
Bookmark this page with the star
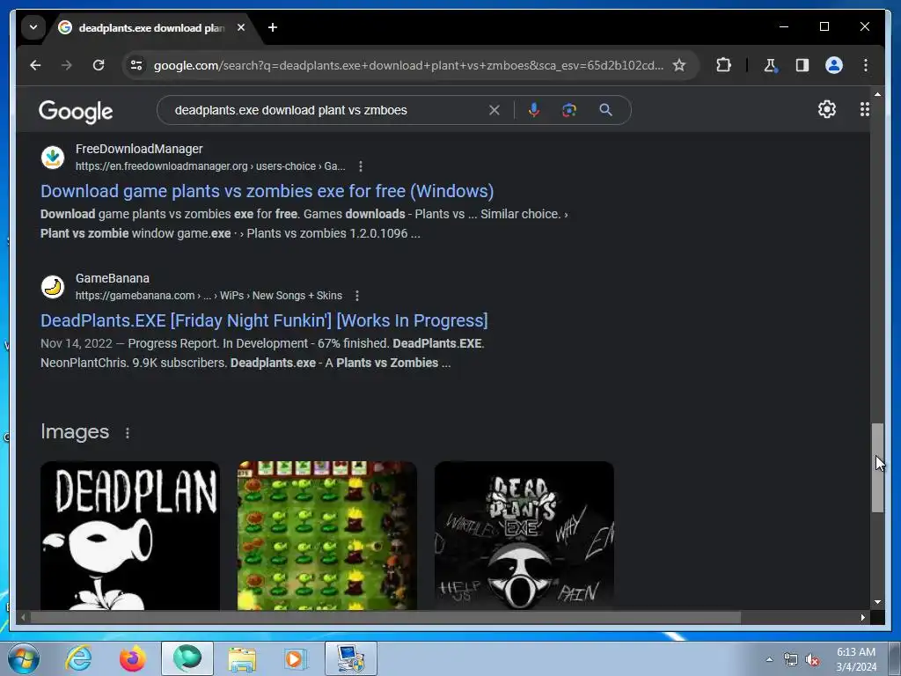679,65
